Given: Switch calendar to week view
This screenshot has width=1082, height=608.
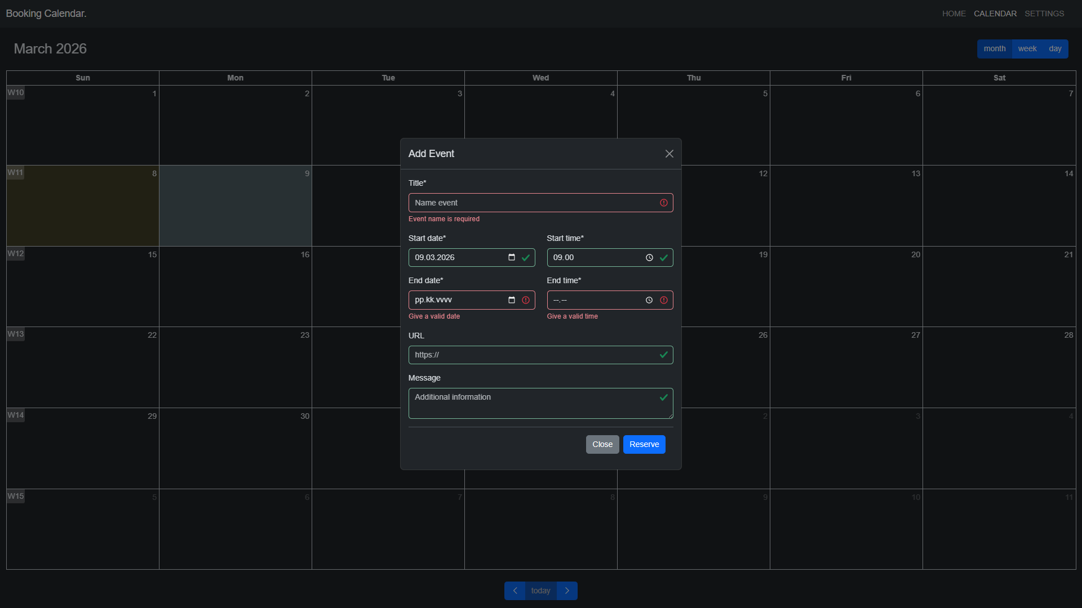Looking at the screenshot, I should tap(1027, 49).
